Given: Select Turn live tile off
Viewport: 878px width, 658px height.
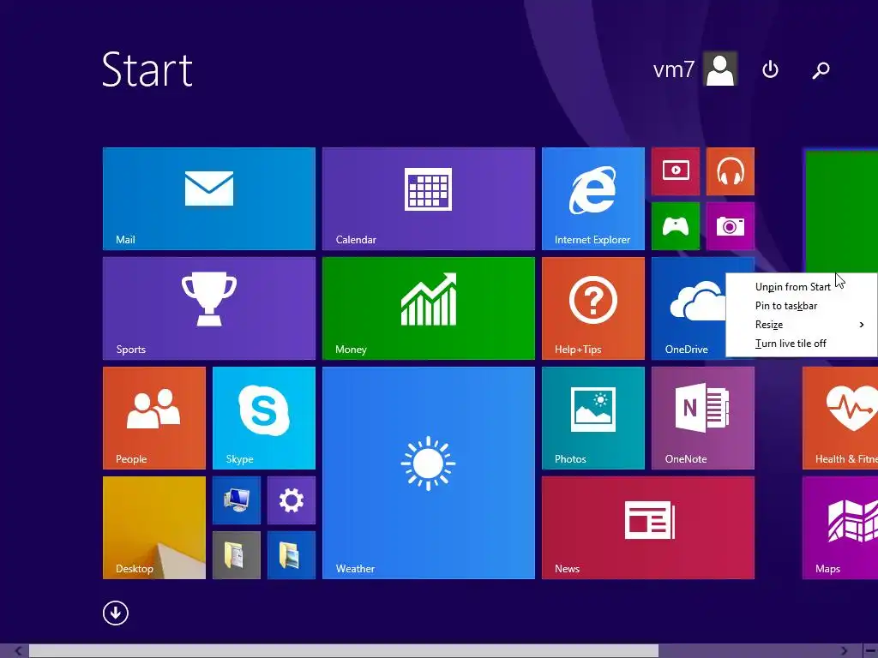Looking at the screenshot, I should (802, 344).
